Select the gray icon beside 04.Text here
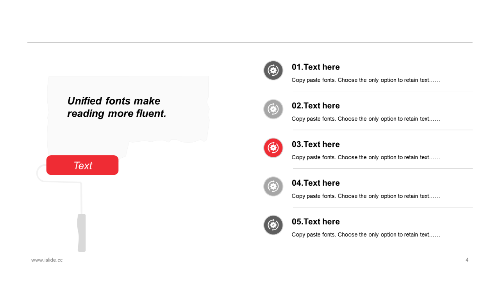Viewport: 500px width, 281px height. coord(273,187)
